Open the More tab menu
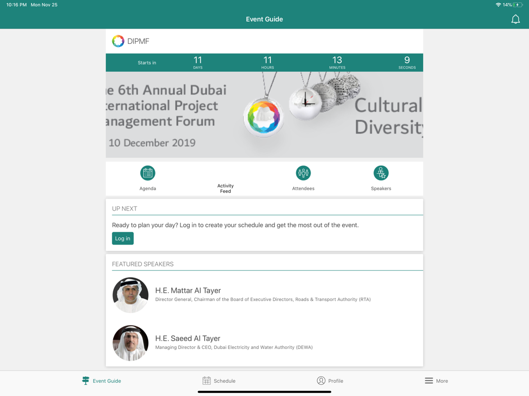The height and width of the screenshot is (396, 529). (436, 381)
